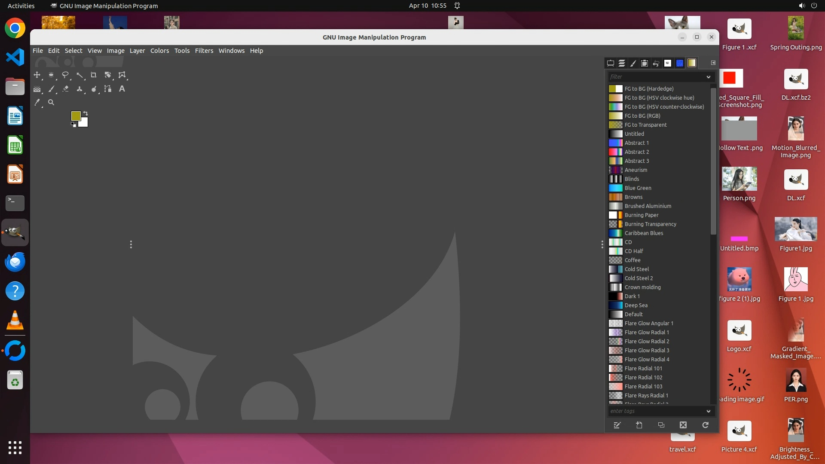The width and height of the screenshot is (825, 464).
Task: Activate the Color Picker eyedropper tool
Action: pos(37,102)
